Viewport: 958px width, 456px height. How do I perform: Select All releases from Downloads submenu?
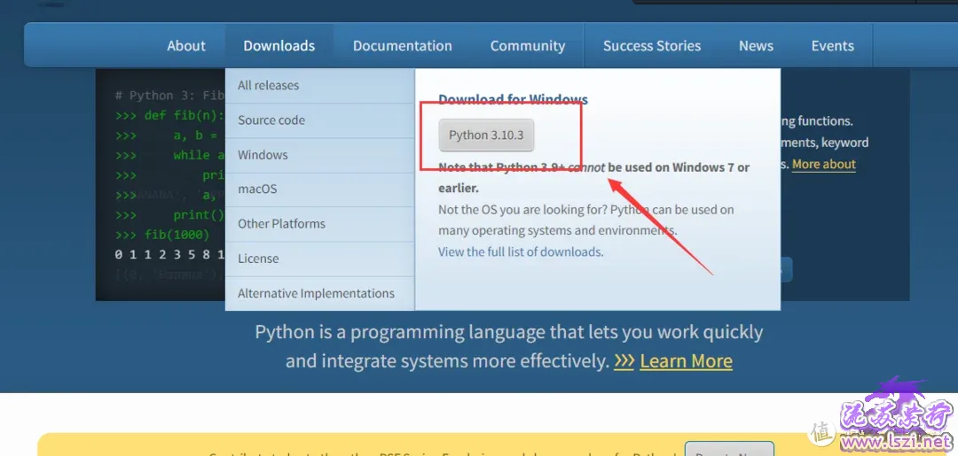click(320, 85)
